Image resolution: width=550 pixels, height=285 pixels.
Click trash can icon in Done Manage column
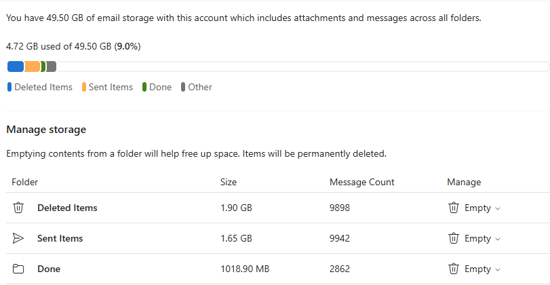(x=454, y=269)
